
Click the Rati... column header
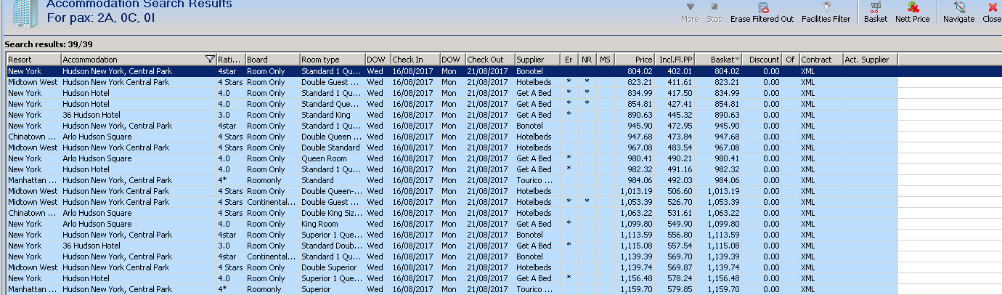point(230,60)
